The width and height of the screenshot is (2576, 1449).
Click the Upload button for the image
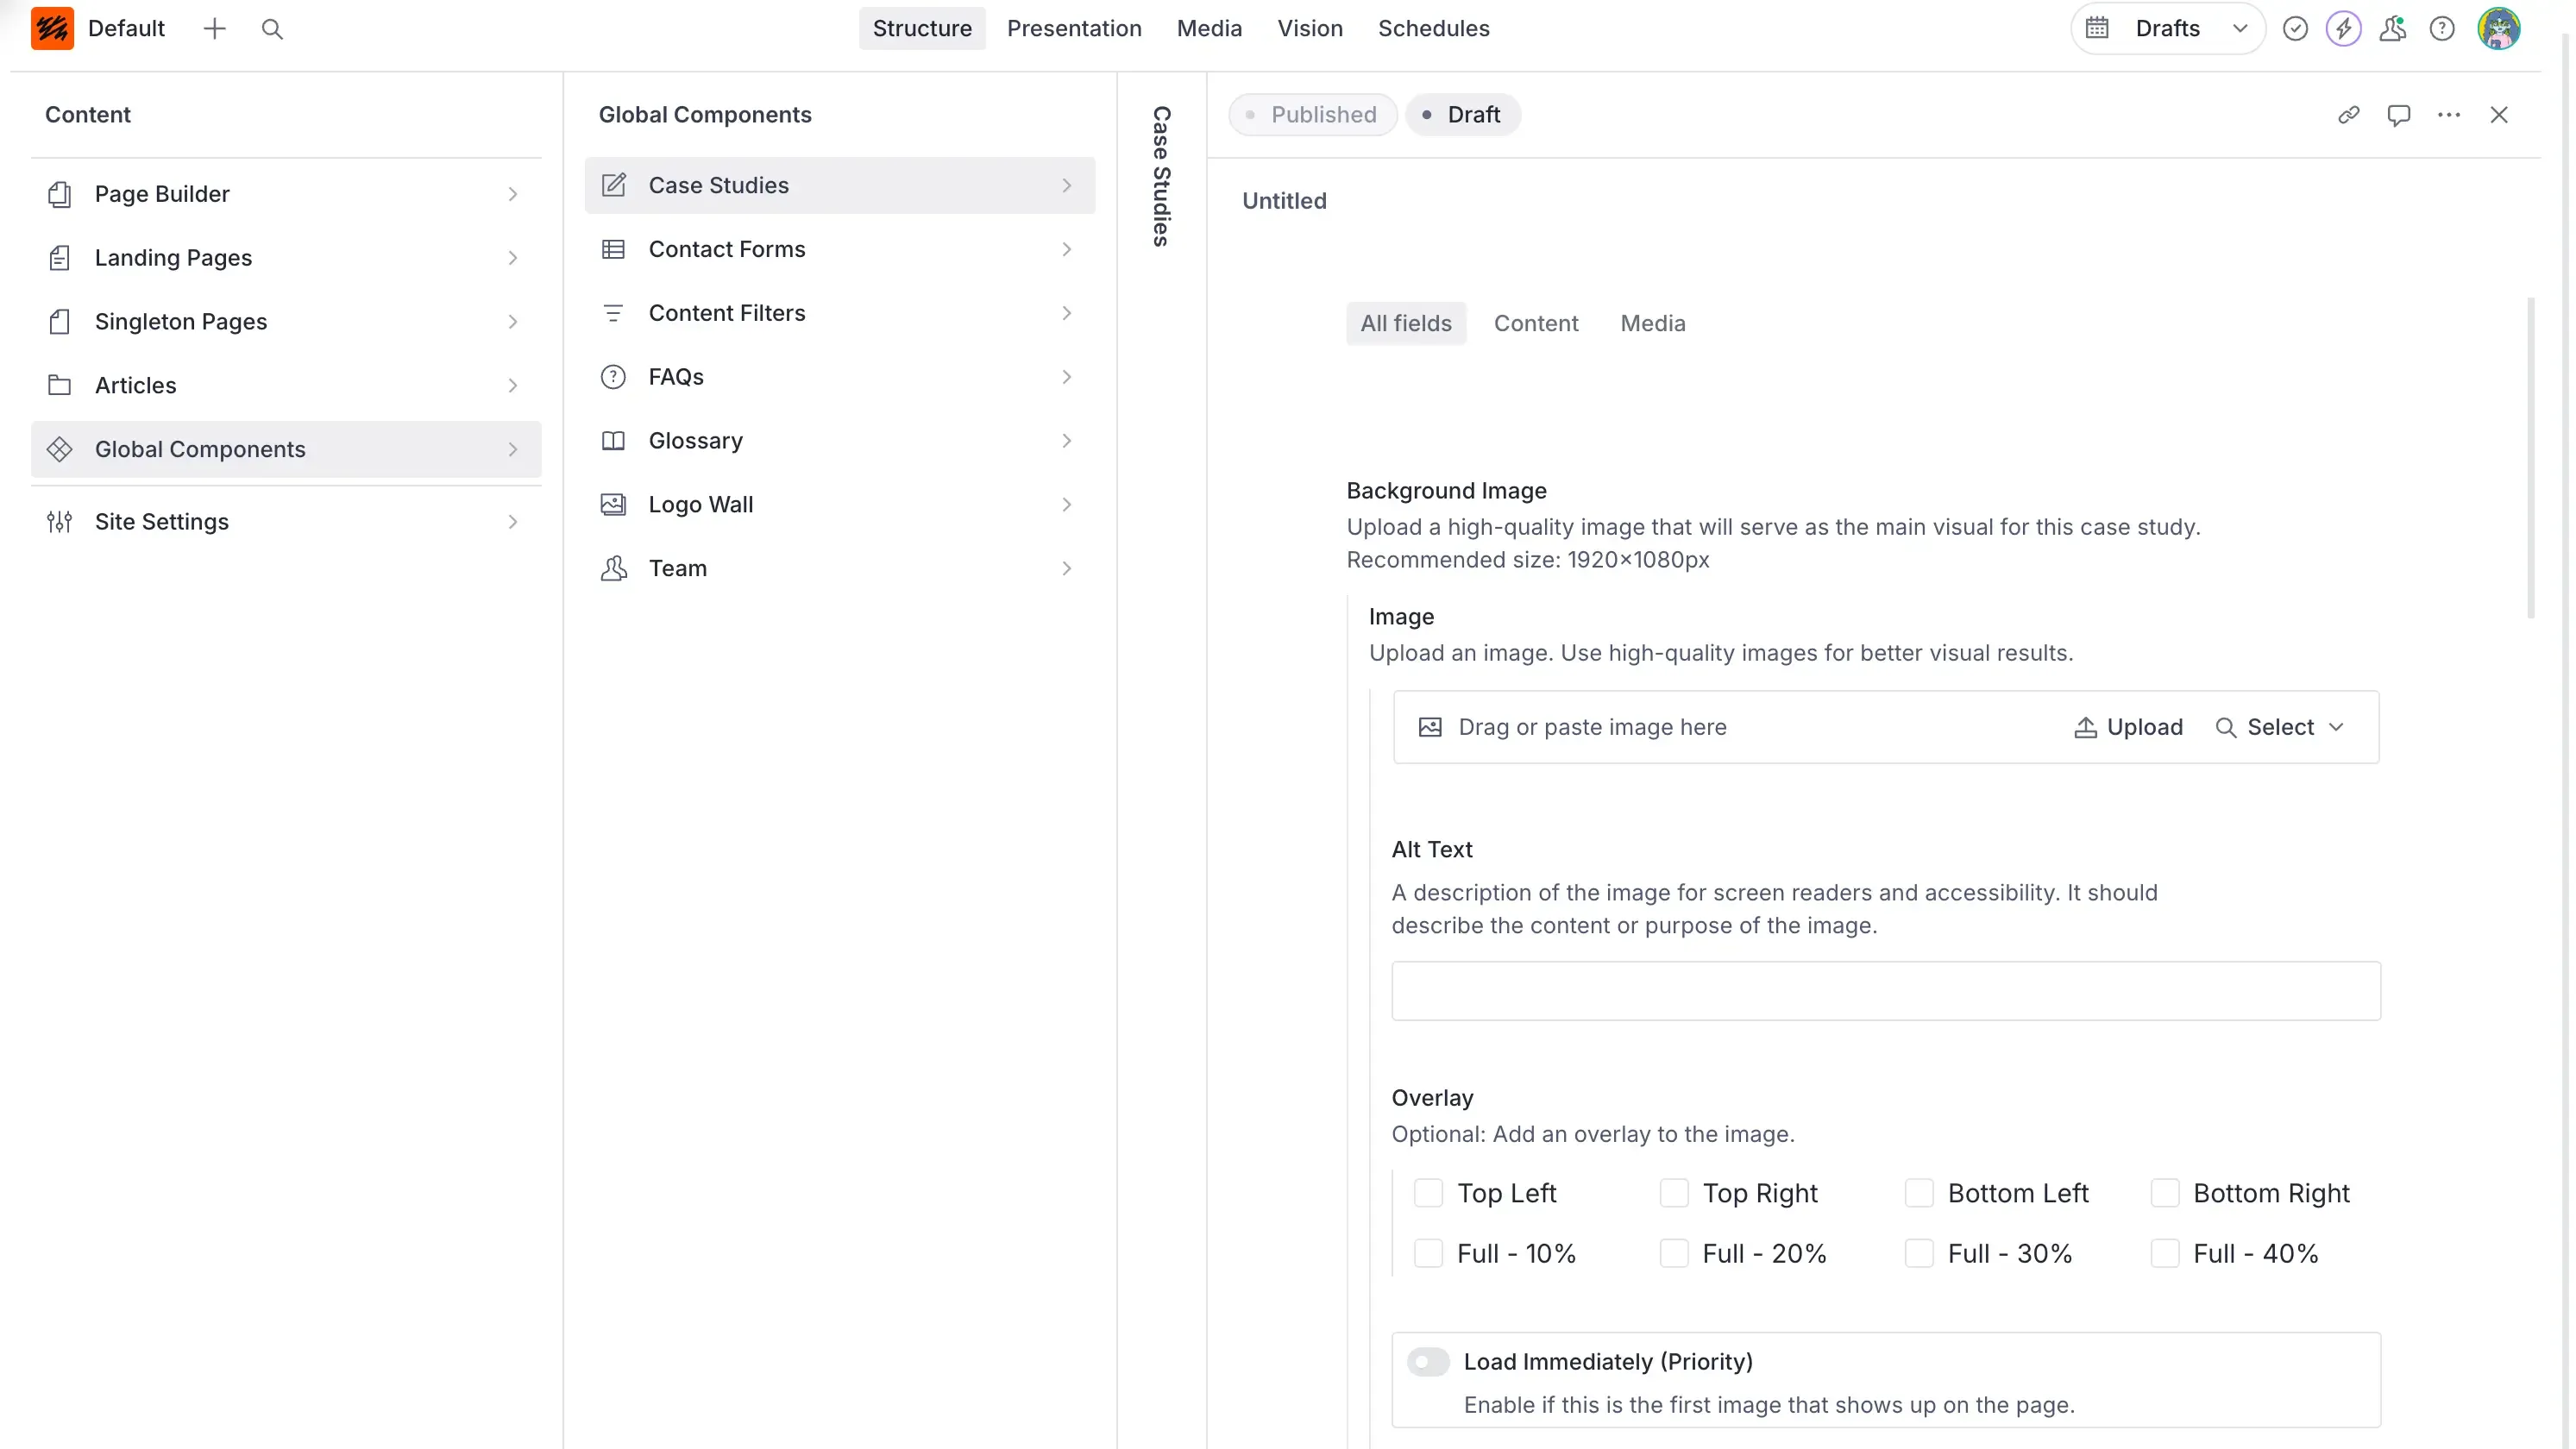tap(2129, 727)
